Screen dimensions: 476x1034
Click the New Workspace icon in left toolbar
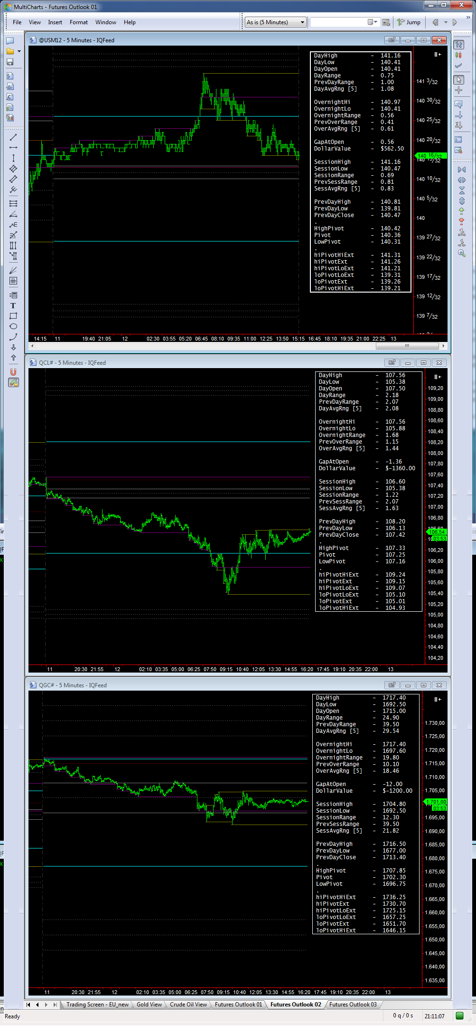pos(10,41)
